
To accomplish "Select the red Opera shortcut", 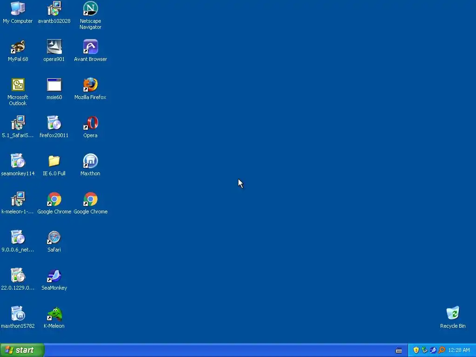I will (91, 123).
